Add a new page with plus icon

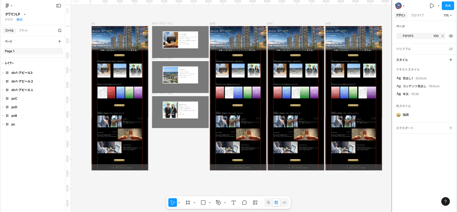pos(59,41)
